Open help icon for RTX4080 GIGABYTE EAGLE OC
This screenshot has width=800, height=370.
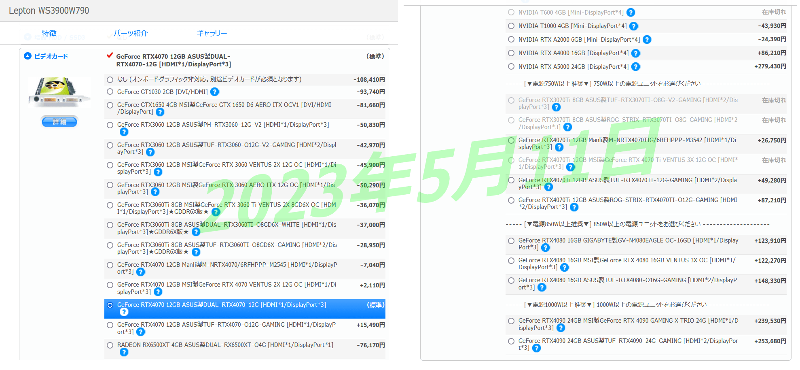click(x=546, y=247)
